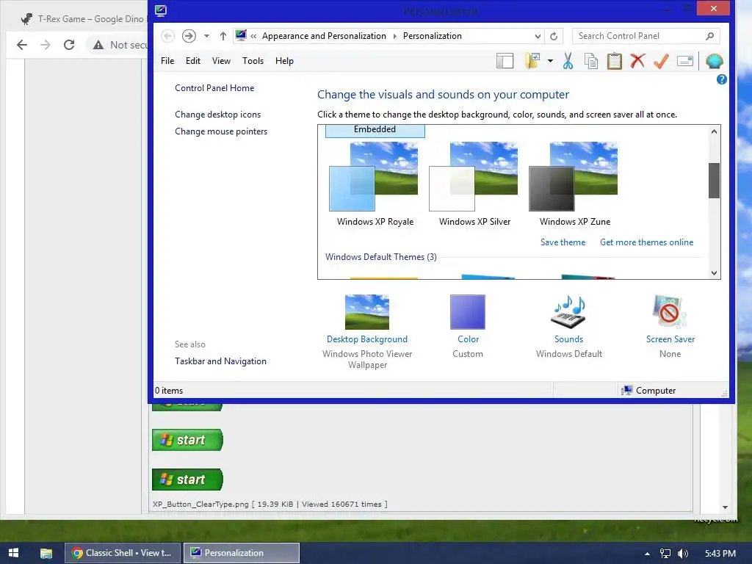Screen dimensions: 752x564
Task: Click the Chrome reload button
Action: pos(69,45)
